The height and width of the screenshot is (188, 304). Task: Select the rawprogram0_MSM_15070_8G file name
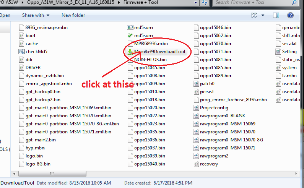coord(231,140)
